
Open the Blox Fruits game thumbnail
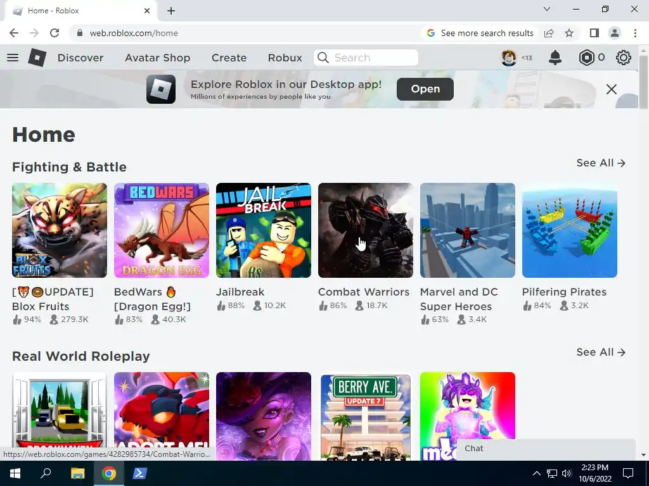[60, 230]
